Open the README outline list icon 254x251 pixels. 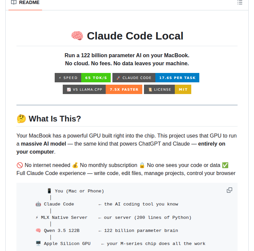[x=240, y=2]
